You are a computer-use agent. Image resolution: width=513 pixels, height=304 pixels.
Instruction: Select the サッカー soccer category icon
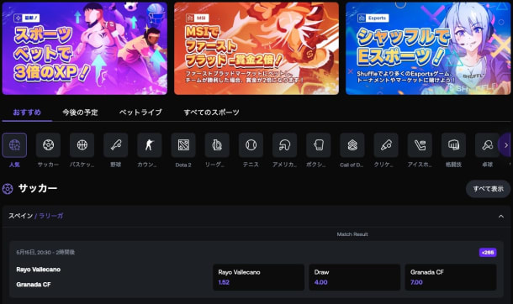[x=48, y=145]
